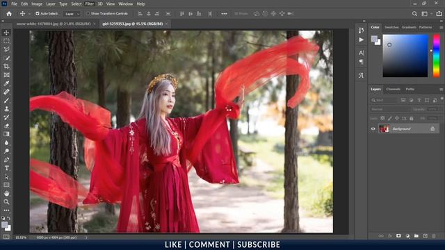Select the Horizontal Type tool

coord(6,168)
